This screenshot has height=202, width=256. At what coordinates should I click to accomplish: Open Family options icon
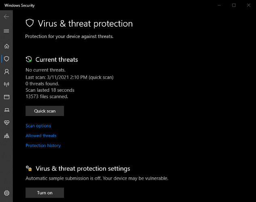6,136
